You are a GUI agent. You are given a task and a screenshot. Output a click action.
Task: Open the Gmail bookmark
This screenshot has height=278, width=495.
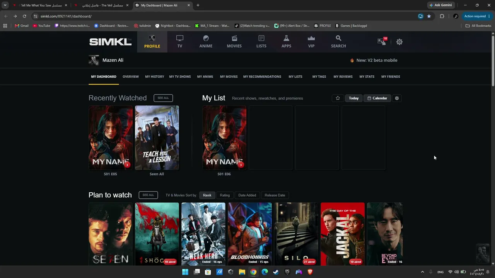22,26
